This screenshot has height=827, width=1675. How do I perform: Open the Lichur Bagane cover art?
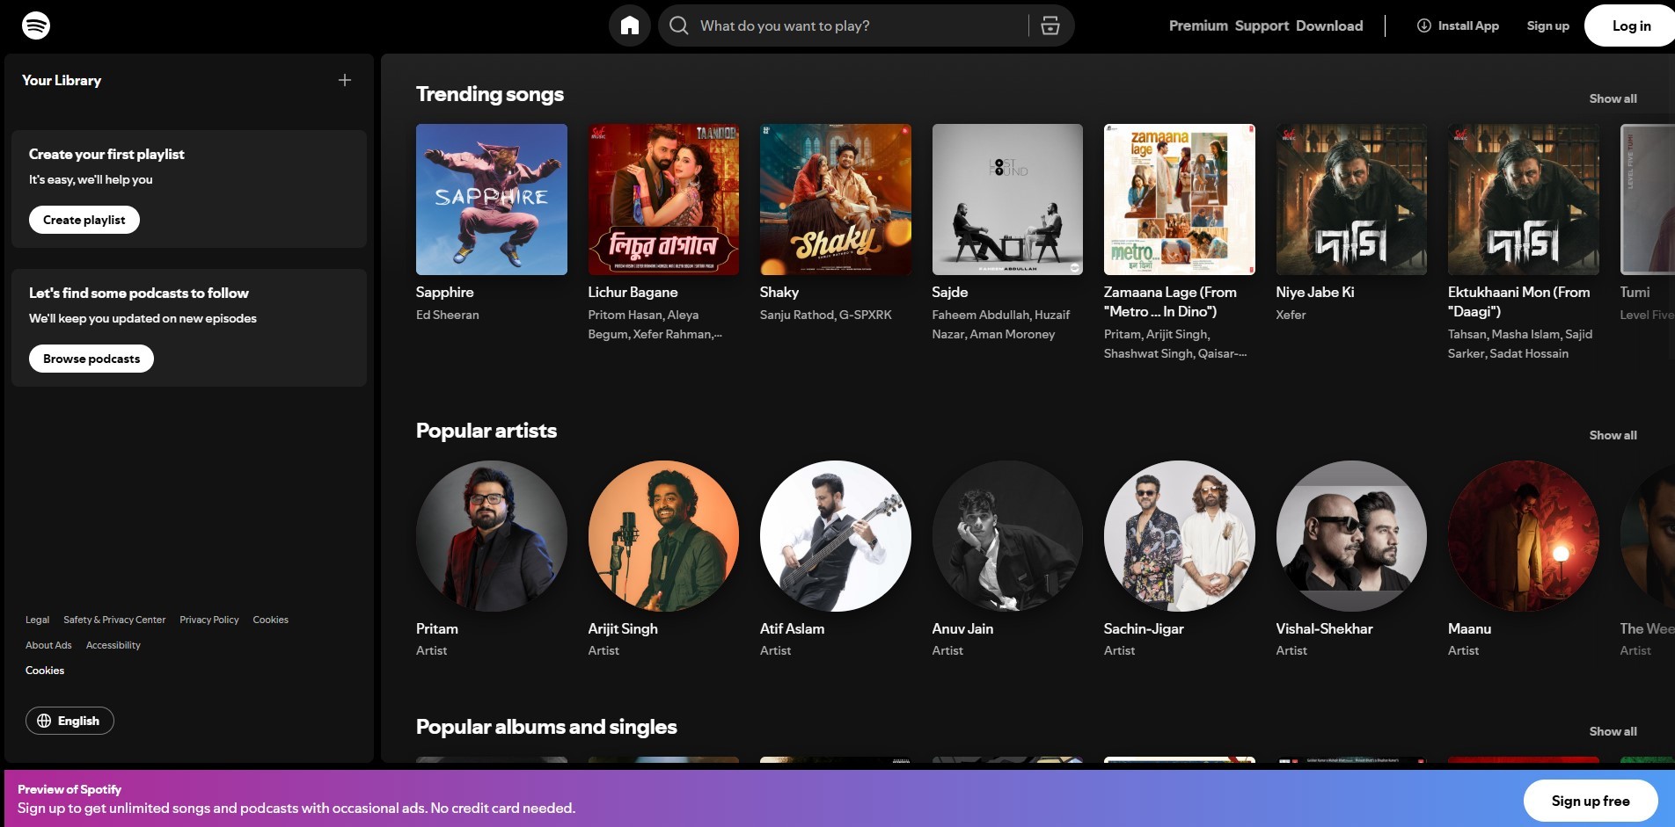(x=663, y=199)
